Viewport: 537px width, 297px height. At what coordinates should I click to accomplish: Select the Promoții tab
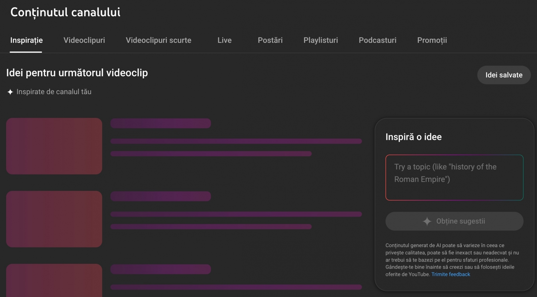432,40
